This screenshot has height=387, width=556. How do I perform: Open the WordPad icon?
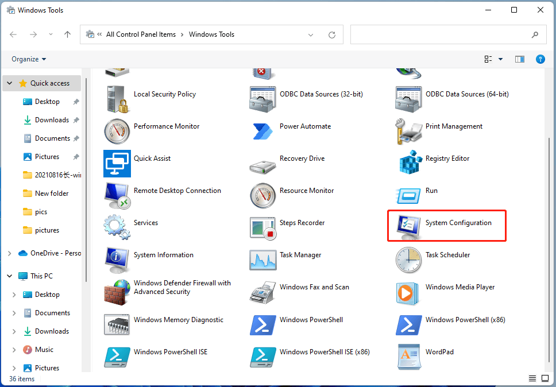[408, 357]
